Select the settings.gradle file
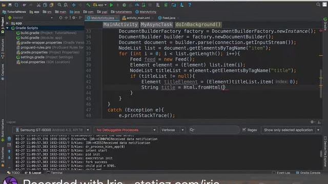This screenshot has height=184, width=328. coord(45,57)
